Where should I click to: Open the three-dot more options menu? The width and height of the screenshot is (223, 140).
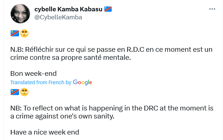[x=212, y=9]
